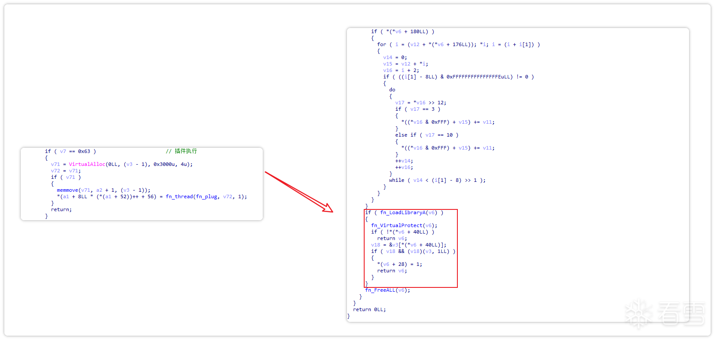Click the final "return 0LL;" statement

tap(369, 309)
